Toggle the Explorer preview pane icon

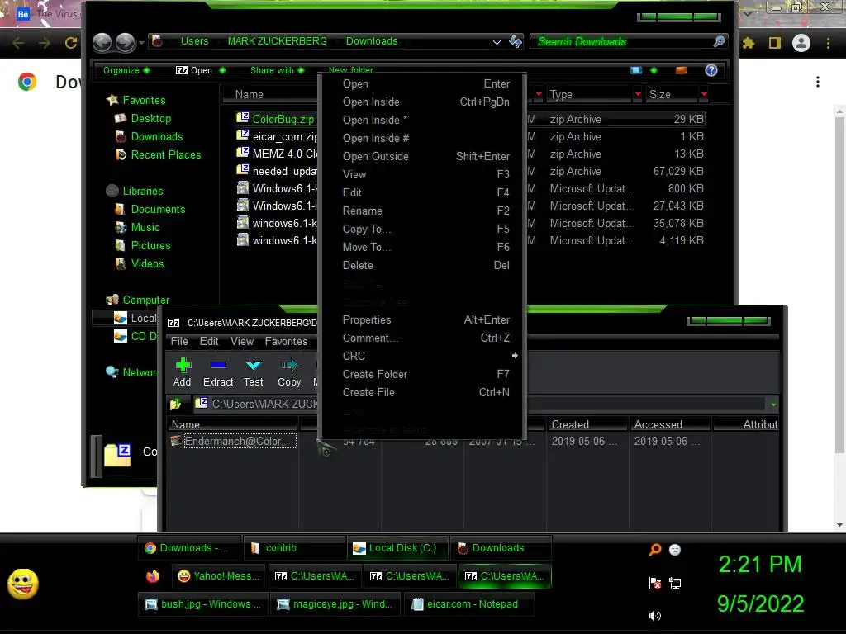click(682, 70)
